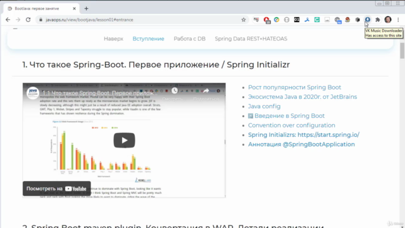This screenshot has height=228, width=405.
Task: Click 'Посмотреть на YouTube' button
Action: point(56,189)
